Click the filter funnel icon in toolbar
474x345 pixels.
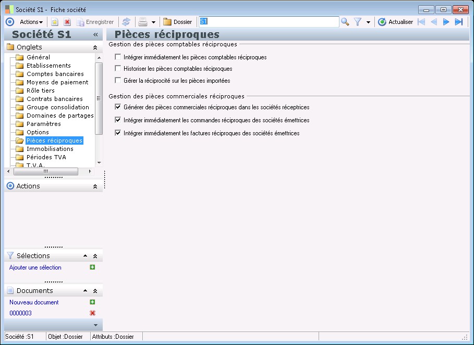click(x=358, y=22)
